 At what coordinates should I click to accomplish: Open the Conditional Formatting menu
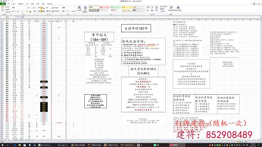(x=79, y=9)
